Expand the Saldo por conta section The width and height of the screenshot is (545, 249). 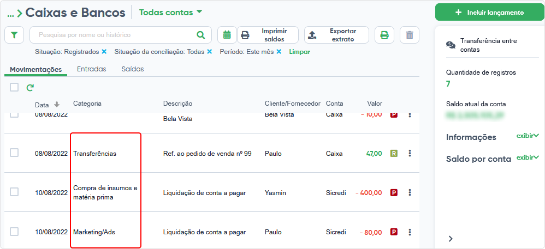point(528,157)
